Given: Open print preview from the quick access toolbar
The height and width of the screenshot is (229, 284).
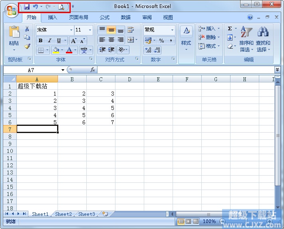Looking at the screenshot, I should coord(61,7).
